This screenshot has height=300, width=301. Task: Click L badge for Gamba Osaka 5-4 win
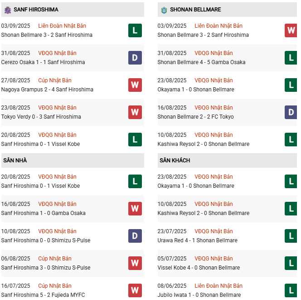(291, 58)
